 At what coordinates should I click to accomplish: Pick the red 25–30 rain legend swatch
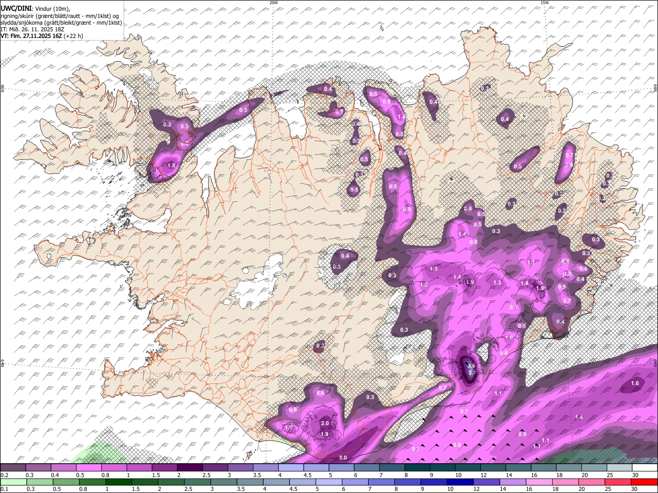point(618,482)
